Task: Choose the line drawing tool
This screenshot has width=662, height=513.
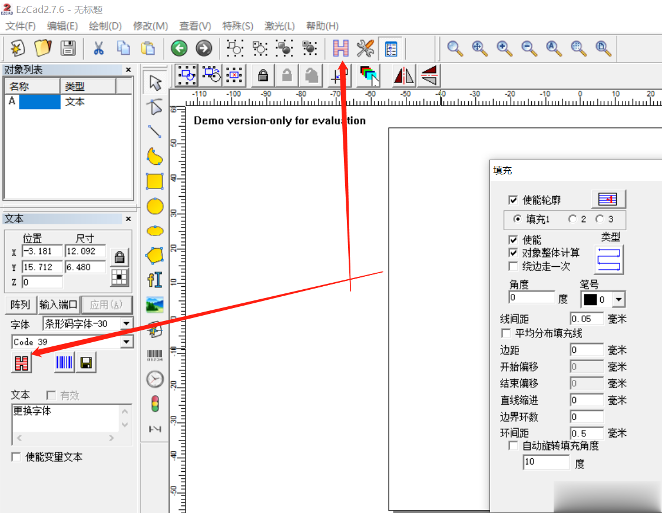Action: 155,132
